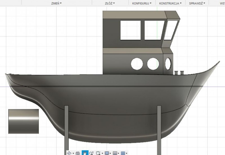Select the Zoom magnifier tool
225x155 pixels.
(91, 153)
